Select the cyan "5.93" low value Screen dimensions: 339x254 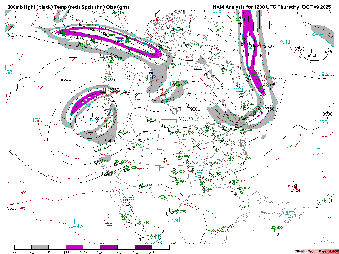click(323, 74)
